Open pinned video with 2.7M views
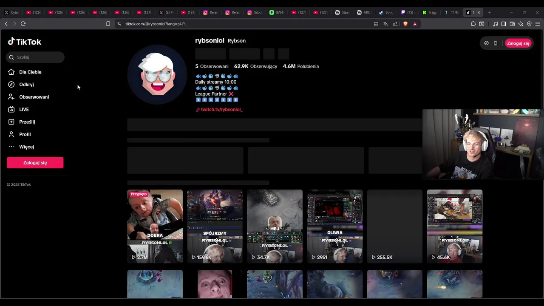Image resolution: width=544 pixels, height=306 pixels. (x=155, y=226)
